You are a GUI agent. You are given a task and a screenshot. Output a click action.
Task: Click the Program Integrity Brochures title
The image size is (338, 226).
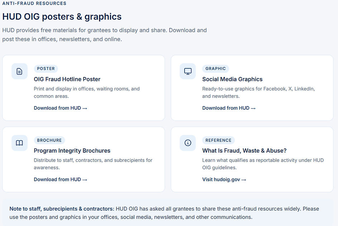pos(72,150)
